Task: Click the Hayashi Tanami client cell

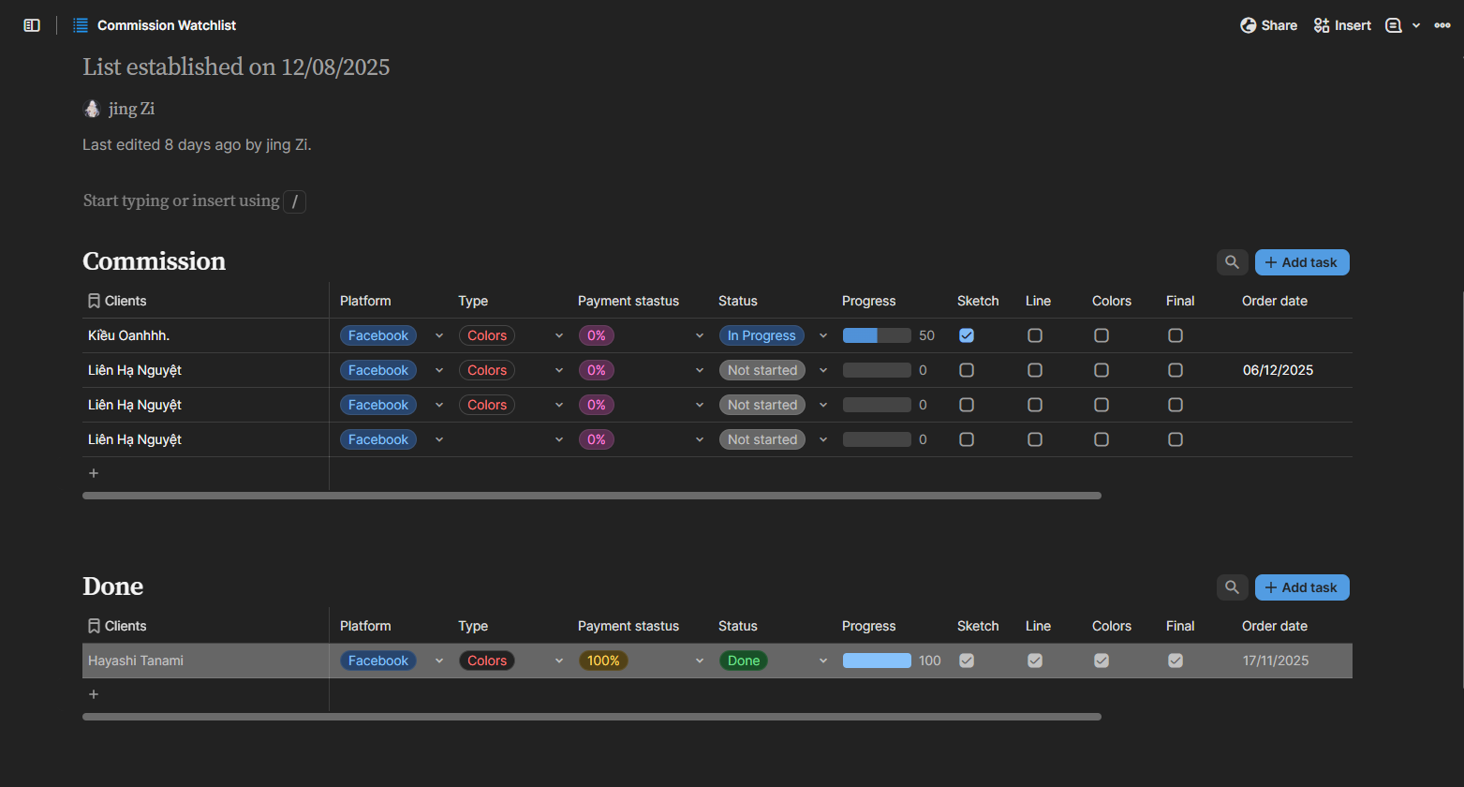Action: [205, 661]
